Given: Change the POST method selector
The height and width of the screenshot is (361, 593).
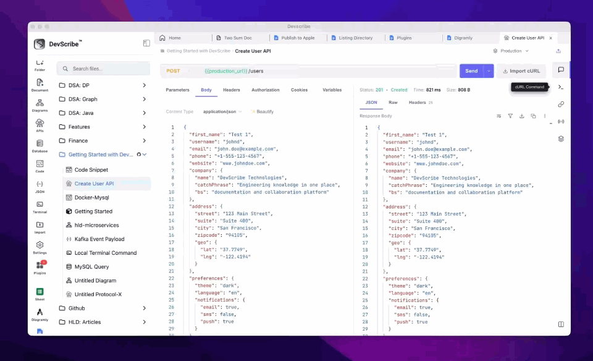Looking at the screenshot, I should [x=173, y=70].
